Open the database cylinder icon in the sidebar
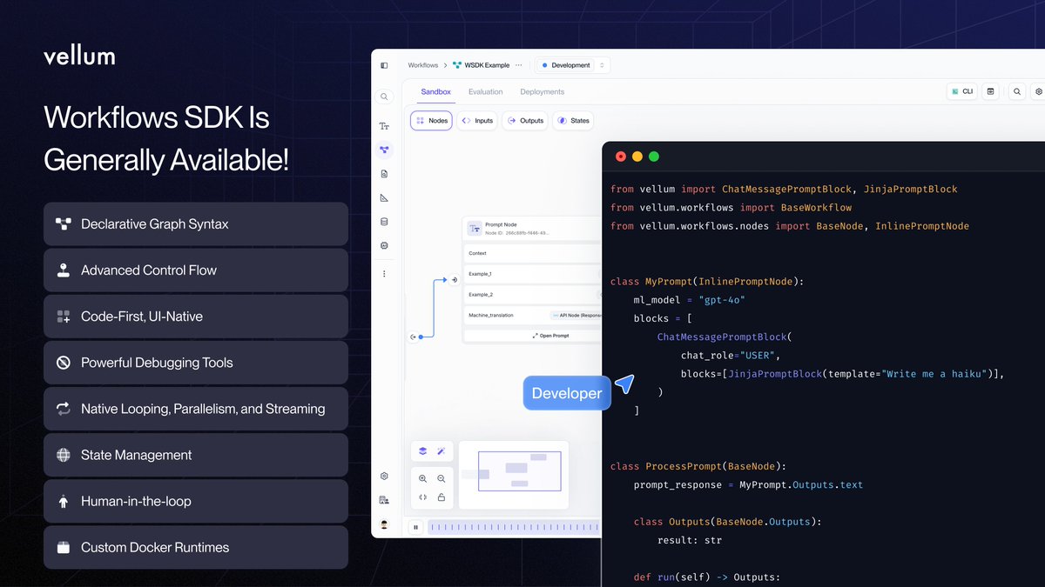 click(x=384, y=222)
